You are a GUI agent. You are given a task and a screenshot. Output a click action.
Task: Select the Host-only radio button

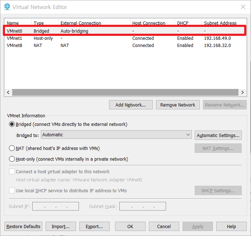coord(12,159)
